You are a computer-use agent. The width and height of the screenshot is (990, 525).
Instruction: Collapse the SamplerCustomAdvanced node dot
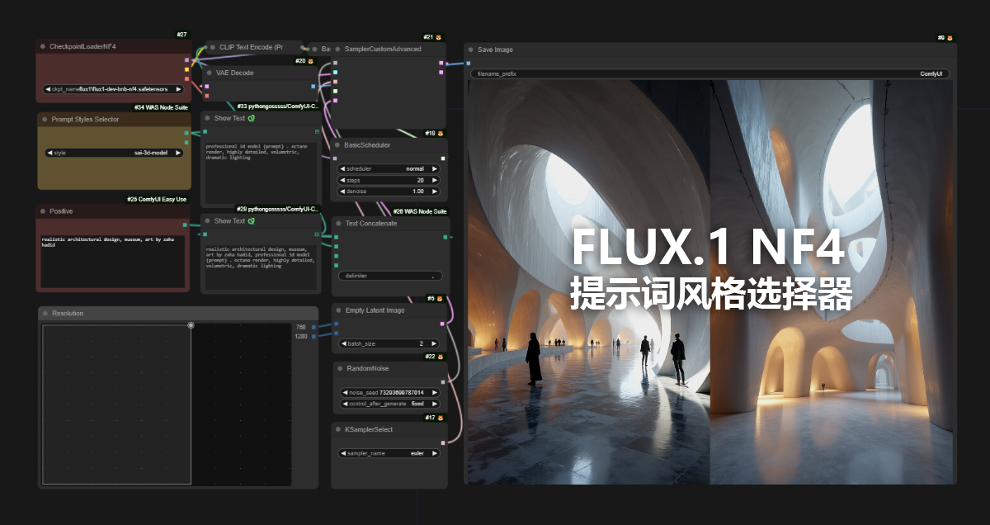click(x=337, y=49)
